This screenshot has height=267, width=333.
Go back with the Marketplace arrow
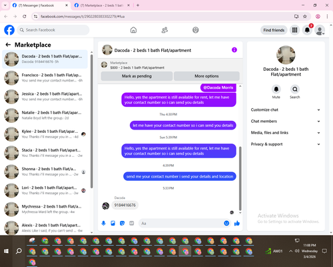pos(8,45)
